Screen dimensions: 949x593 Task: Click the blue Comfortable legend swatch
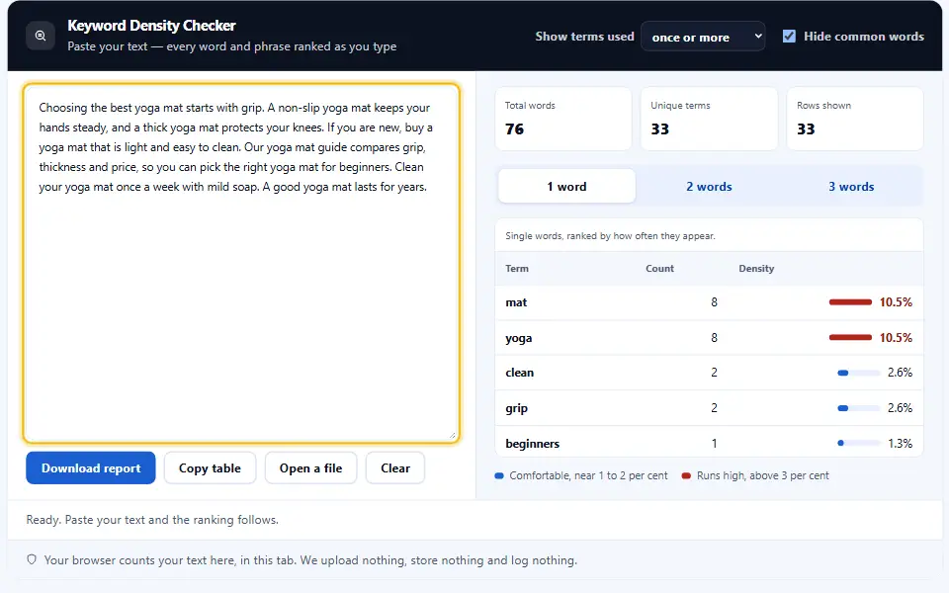tap(499, 475)
